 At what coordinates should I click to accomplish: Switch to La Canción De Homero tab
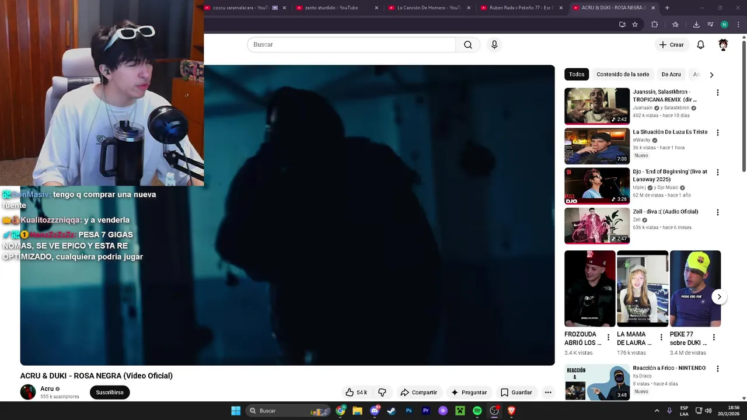pos(429,8)
